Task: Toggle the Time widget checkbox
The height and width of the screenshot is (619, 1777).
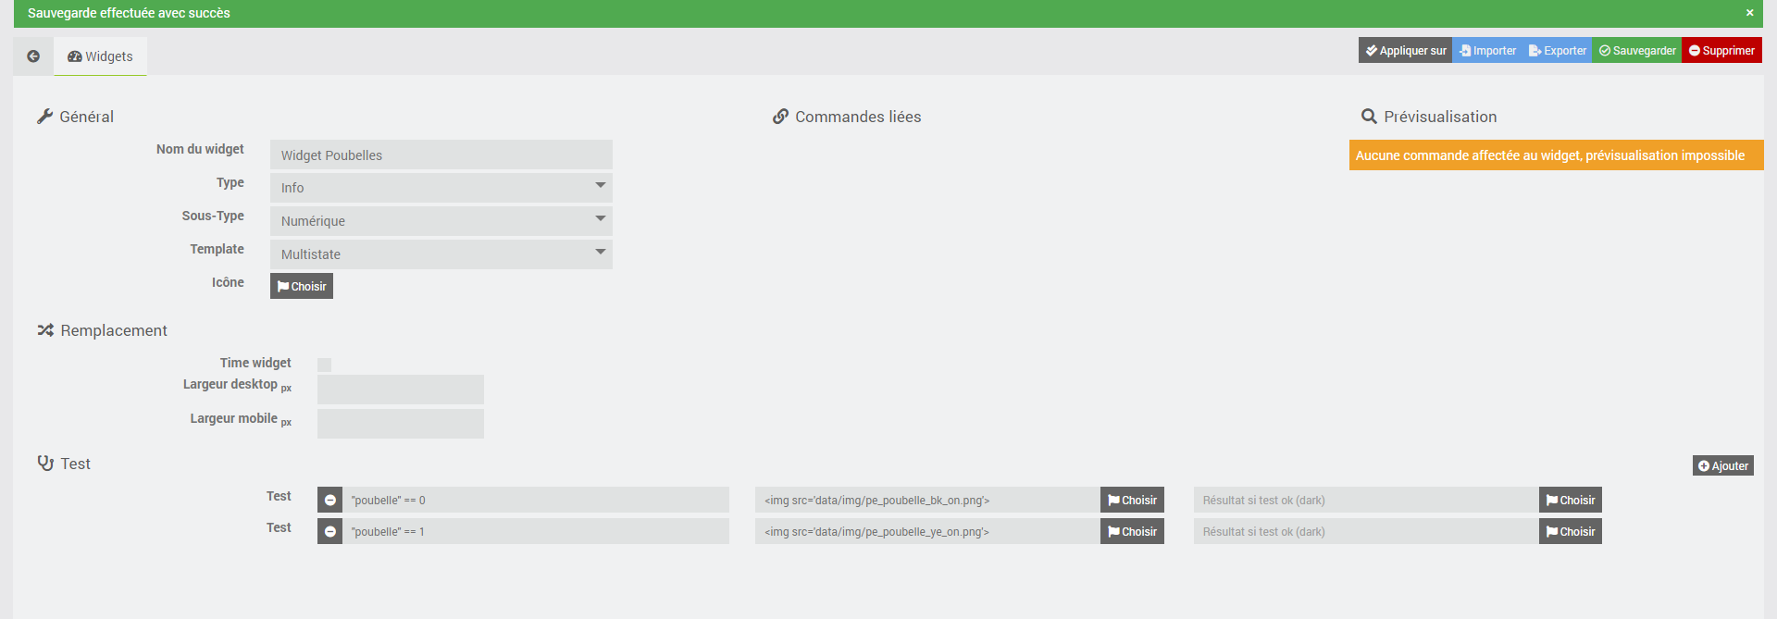Action: [x=324, y=365]
